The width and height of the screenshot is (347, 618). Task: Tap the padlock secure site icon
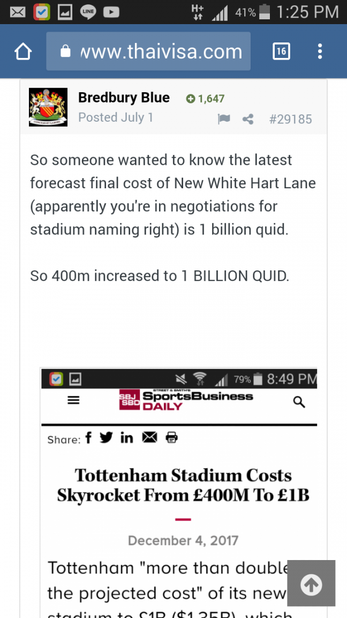click(x=66, y=51)
